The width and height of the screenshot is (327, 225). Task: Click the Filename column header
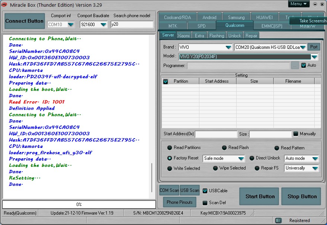[294, 81]
